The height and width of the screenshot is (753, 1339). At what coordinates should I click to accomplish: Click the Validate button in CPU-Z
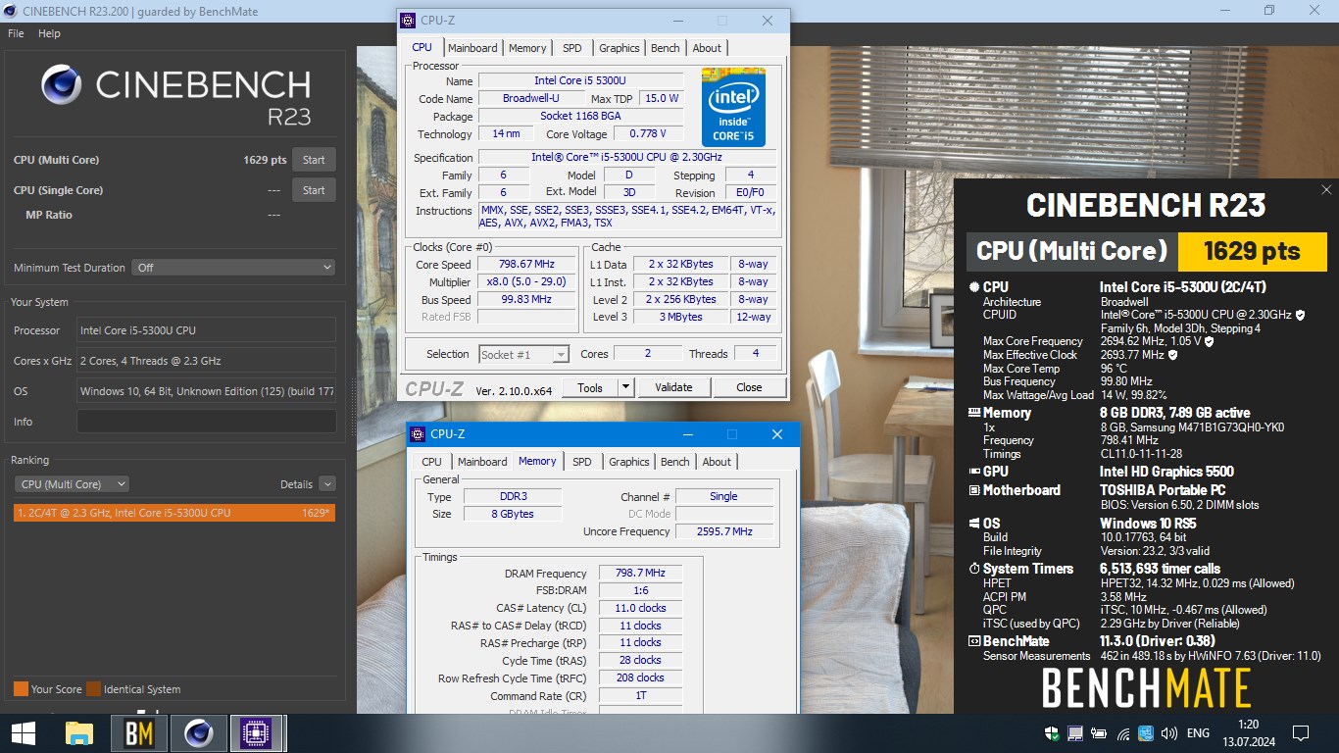[x=673, y=387]
